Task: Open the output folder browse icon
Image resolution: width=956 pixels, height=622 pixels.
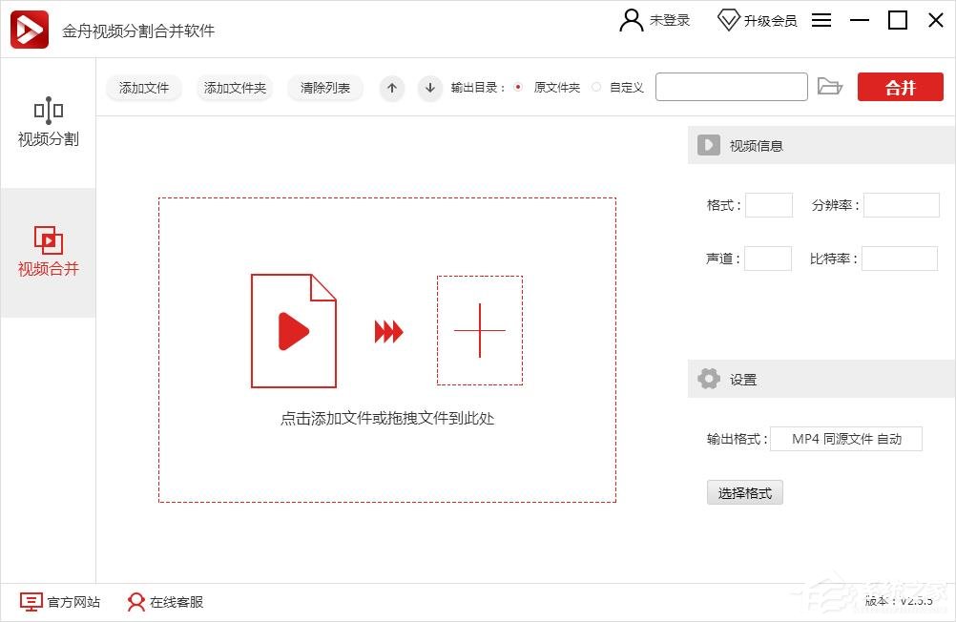Action: [830, 87]
